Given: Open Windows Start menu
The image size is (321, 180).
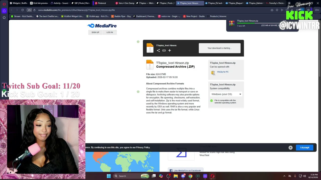Looking at the screenshot, I should pyautogui.click(x=109, y=176).
